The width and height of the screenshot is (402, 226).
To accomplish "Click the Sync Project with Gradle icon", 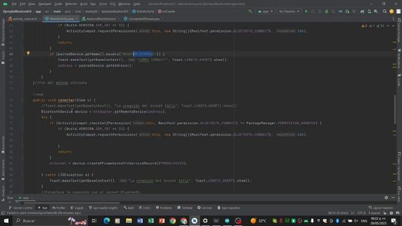I will click(362, 11).
